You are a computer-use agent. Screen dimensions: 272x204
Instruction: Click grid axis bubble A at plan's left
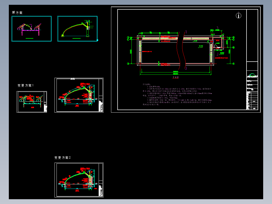pos(128,64)
